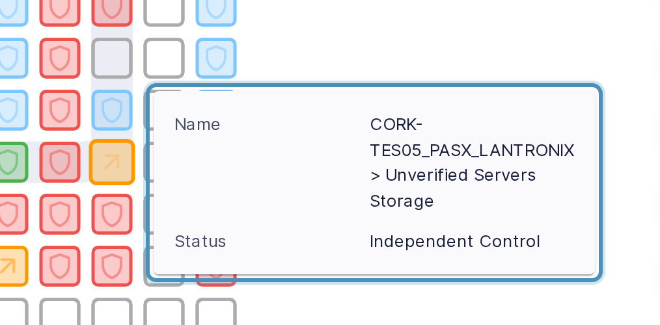Click the red shield cell left of the highlighted empty cell

[60, 58]
